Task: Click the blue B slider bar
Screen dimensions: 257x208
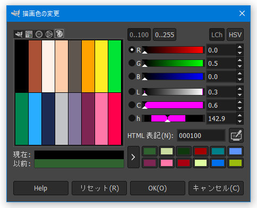Action: pos(174,76)
